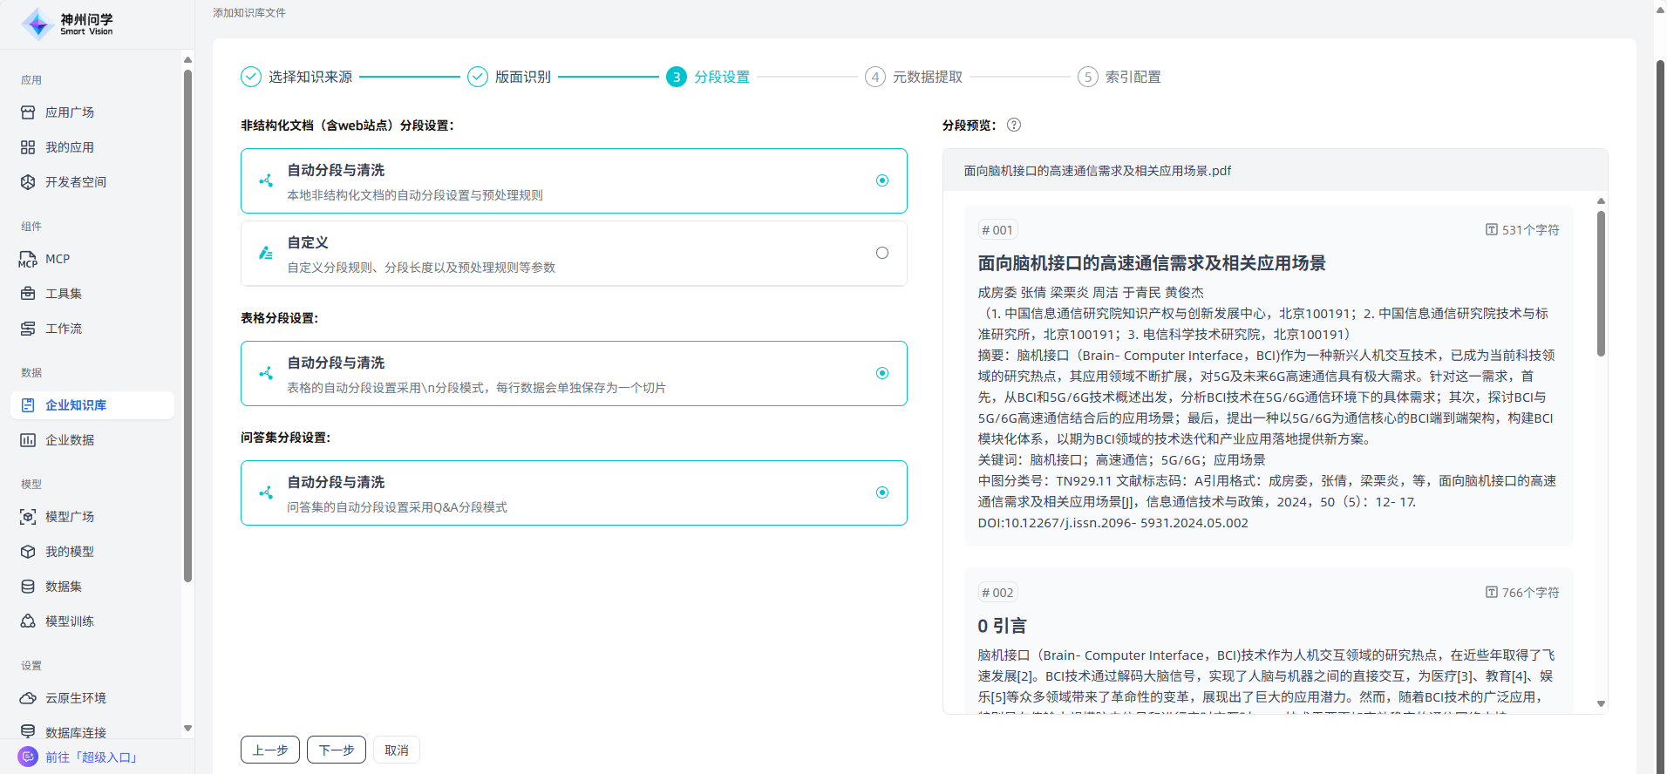The height and width of the screenshot is (774, 1667).
Task: Select 自定义 segmentation radio button
Action: click(881, 253)
